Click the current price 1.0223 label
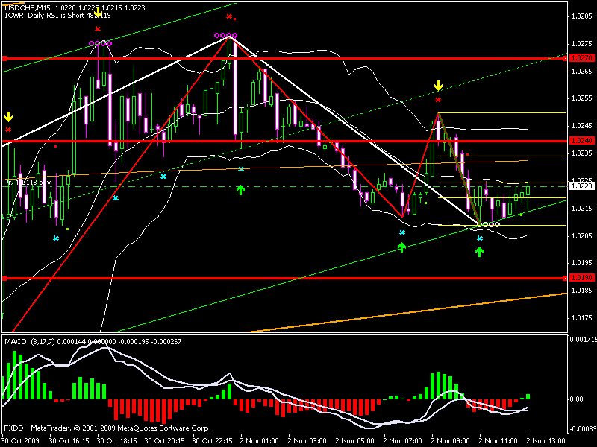 [581, 186]
